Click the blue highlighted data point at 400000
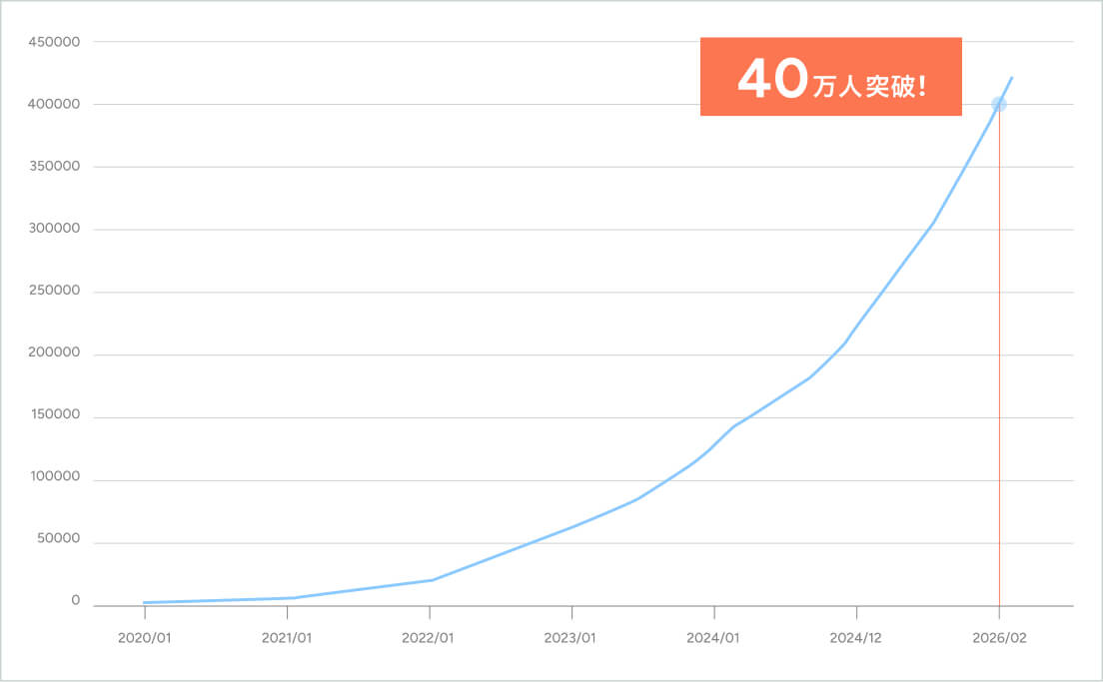1103x682 pixels. (999, 105)
